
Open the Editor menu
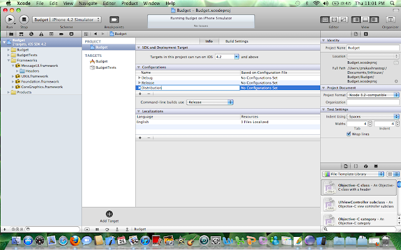109,3
